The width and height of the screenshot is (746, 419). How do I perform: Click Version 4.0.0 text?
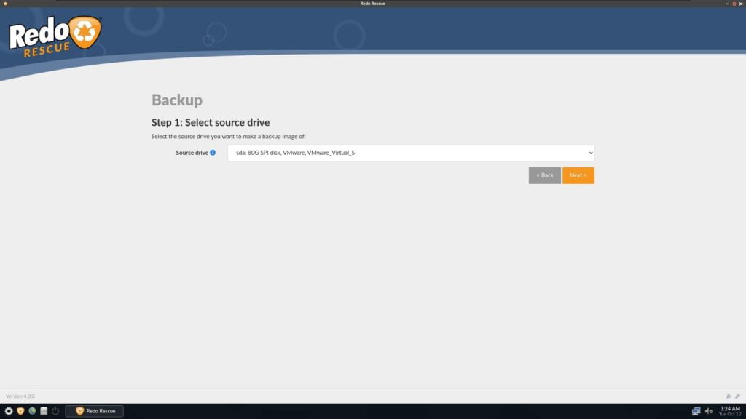(20, 396)
